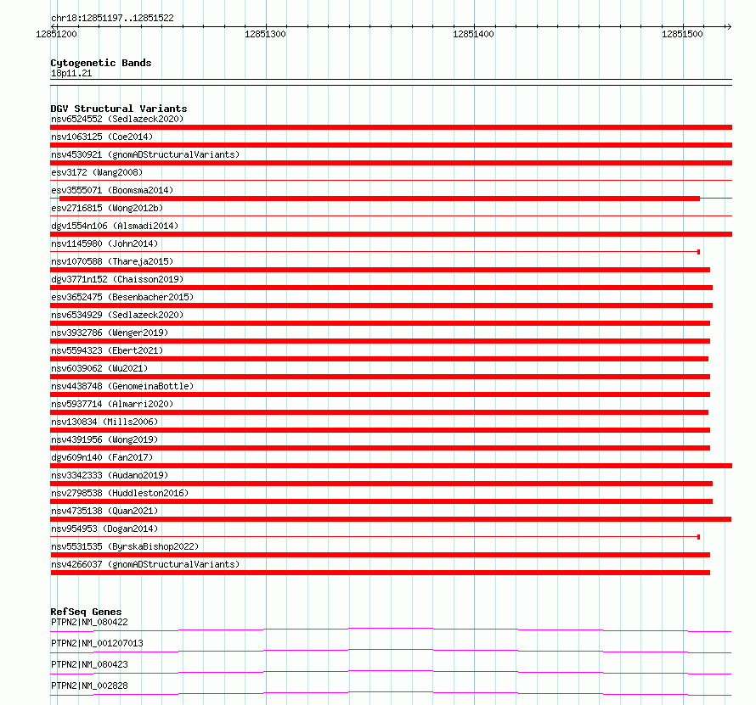Click the red bar under dgv609n140 (Fan2017)

[x=391, y=466]
